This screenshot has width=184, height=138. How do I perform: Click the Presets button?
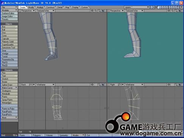[9, 19]
